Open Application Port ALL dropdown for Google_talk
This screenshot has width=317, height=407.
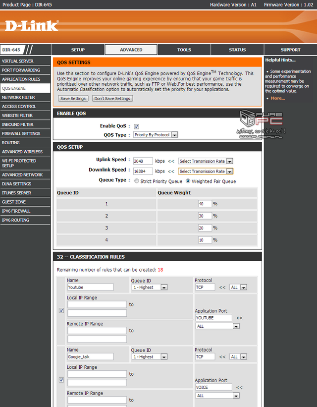click(x=217, y=396)
